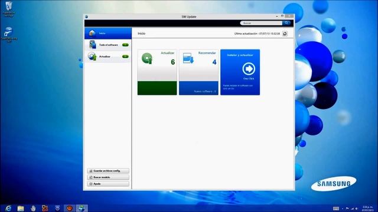Click the Todo el software device icon
Image resolution: width=378 pixels, height=212 pixels.
[92, 45]
